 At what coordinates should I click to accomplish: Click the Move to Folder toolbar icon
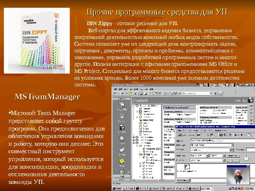click(x=155, y=93)
